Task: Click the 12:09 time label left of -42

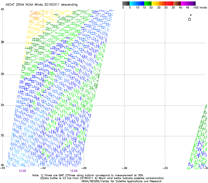Action: [x=22, y=171]
